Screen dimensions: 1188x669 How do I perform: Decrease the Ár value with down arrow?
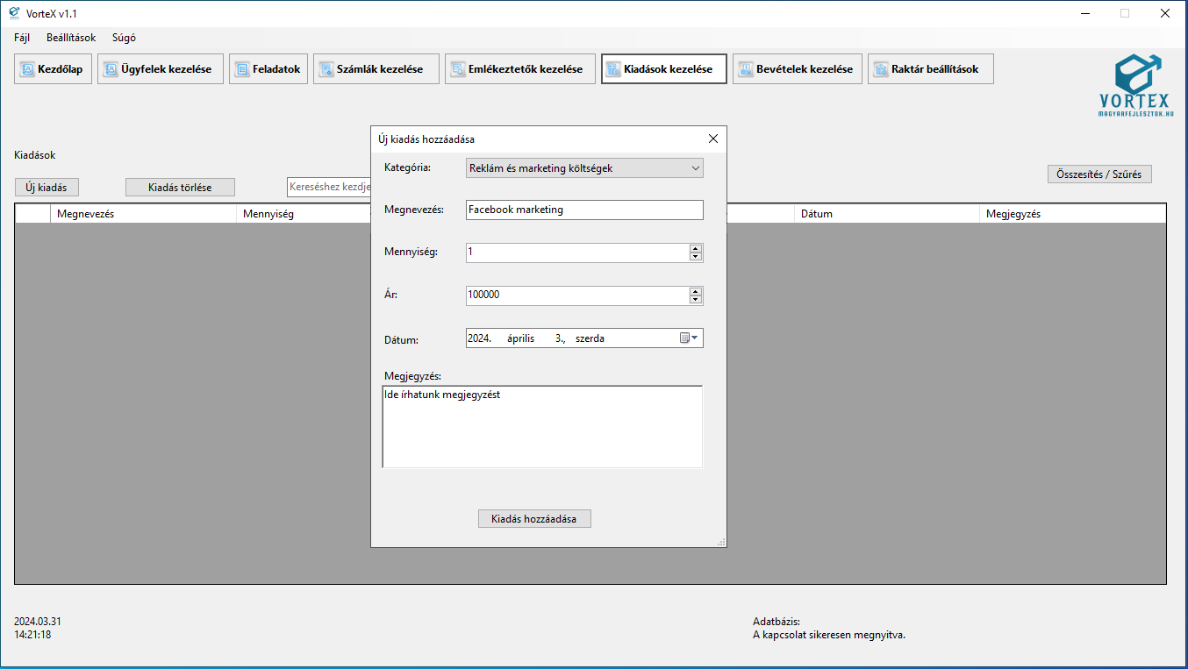(696, 300)
